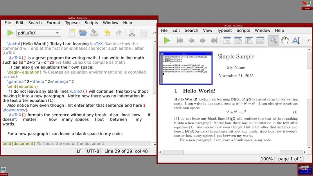Click the page 1 of 1 indicator

pos(290,159)
